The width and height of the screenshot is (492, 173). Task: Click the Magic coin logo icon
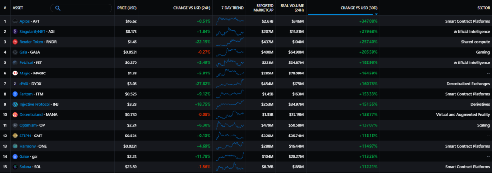click(15, 73)
